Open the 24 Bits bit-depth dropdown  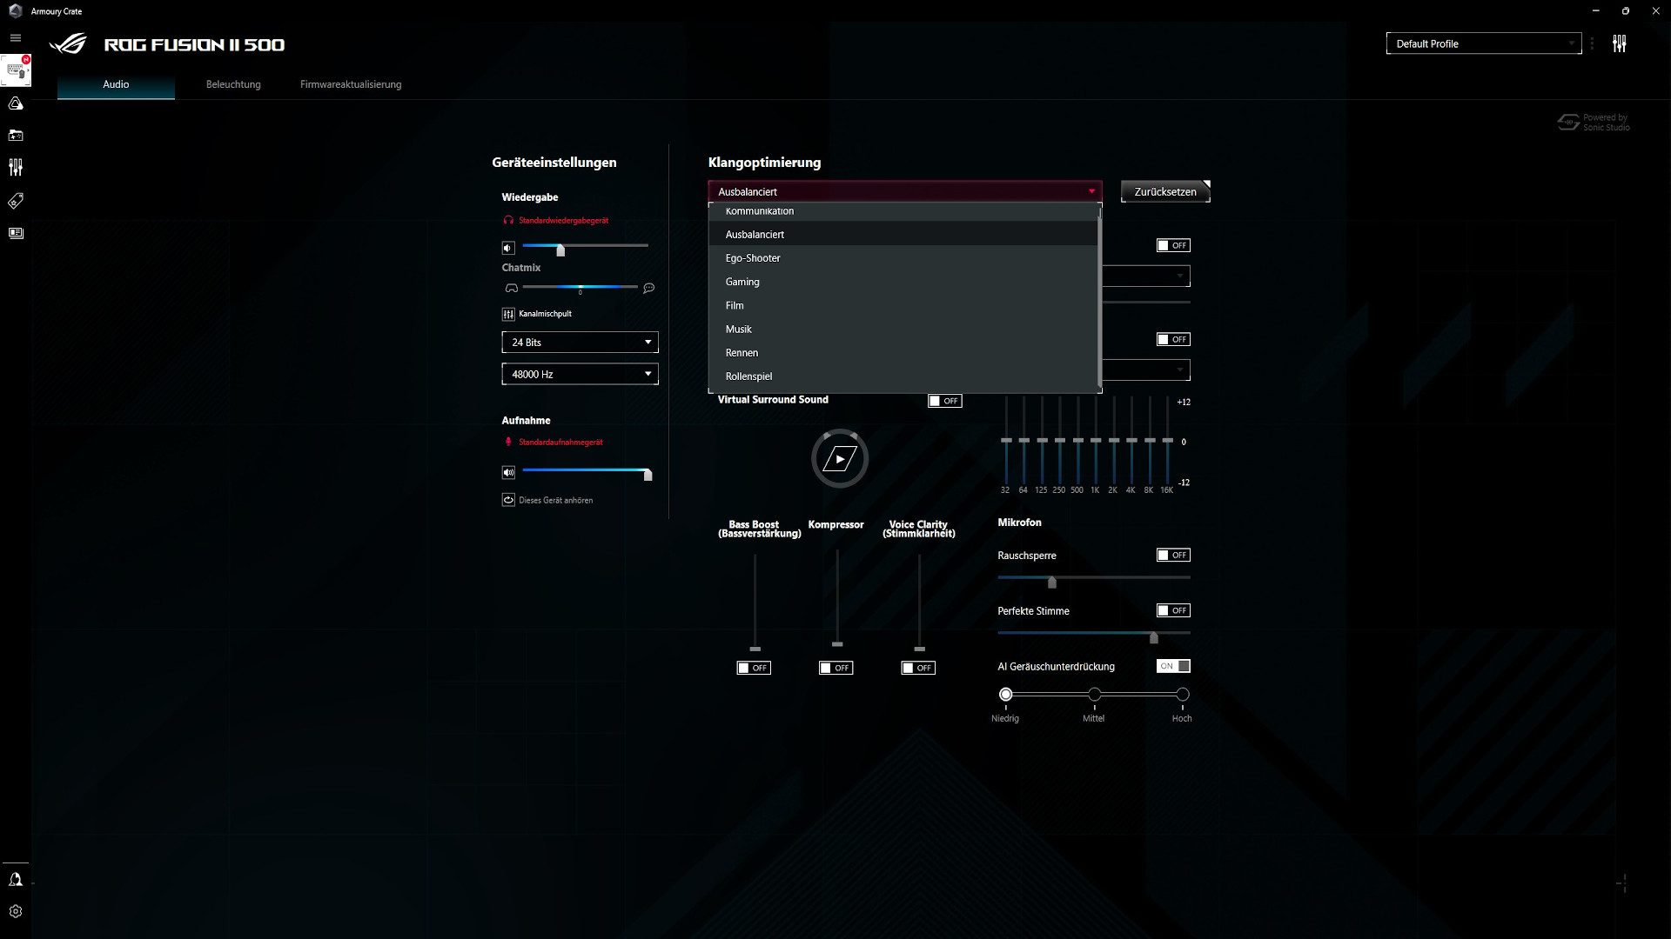(x=580, y=342)
